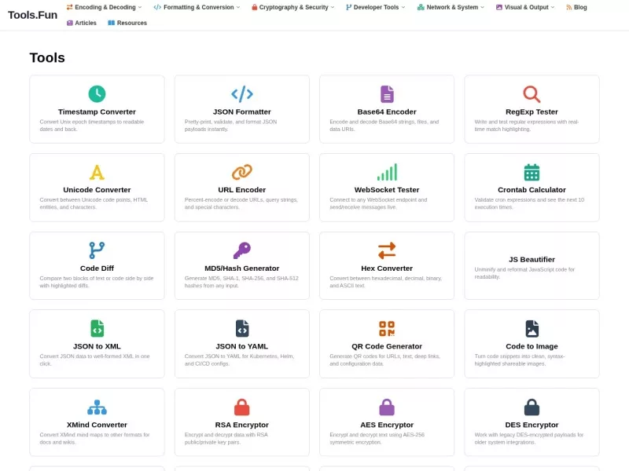Click the URL Encoder chain link icon

242,172
